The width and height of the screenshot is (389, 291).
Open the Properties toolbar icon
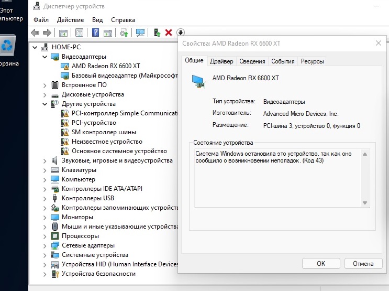(79, 33)
